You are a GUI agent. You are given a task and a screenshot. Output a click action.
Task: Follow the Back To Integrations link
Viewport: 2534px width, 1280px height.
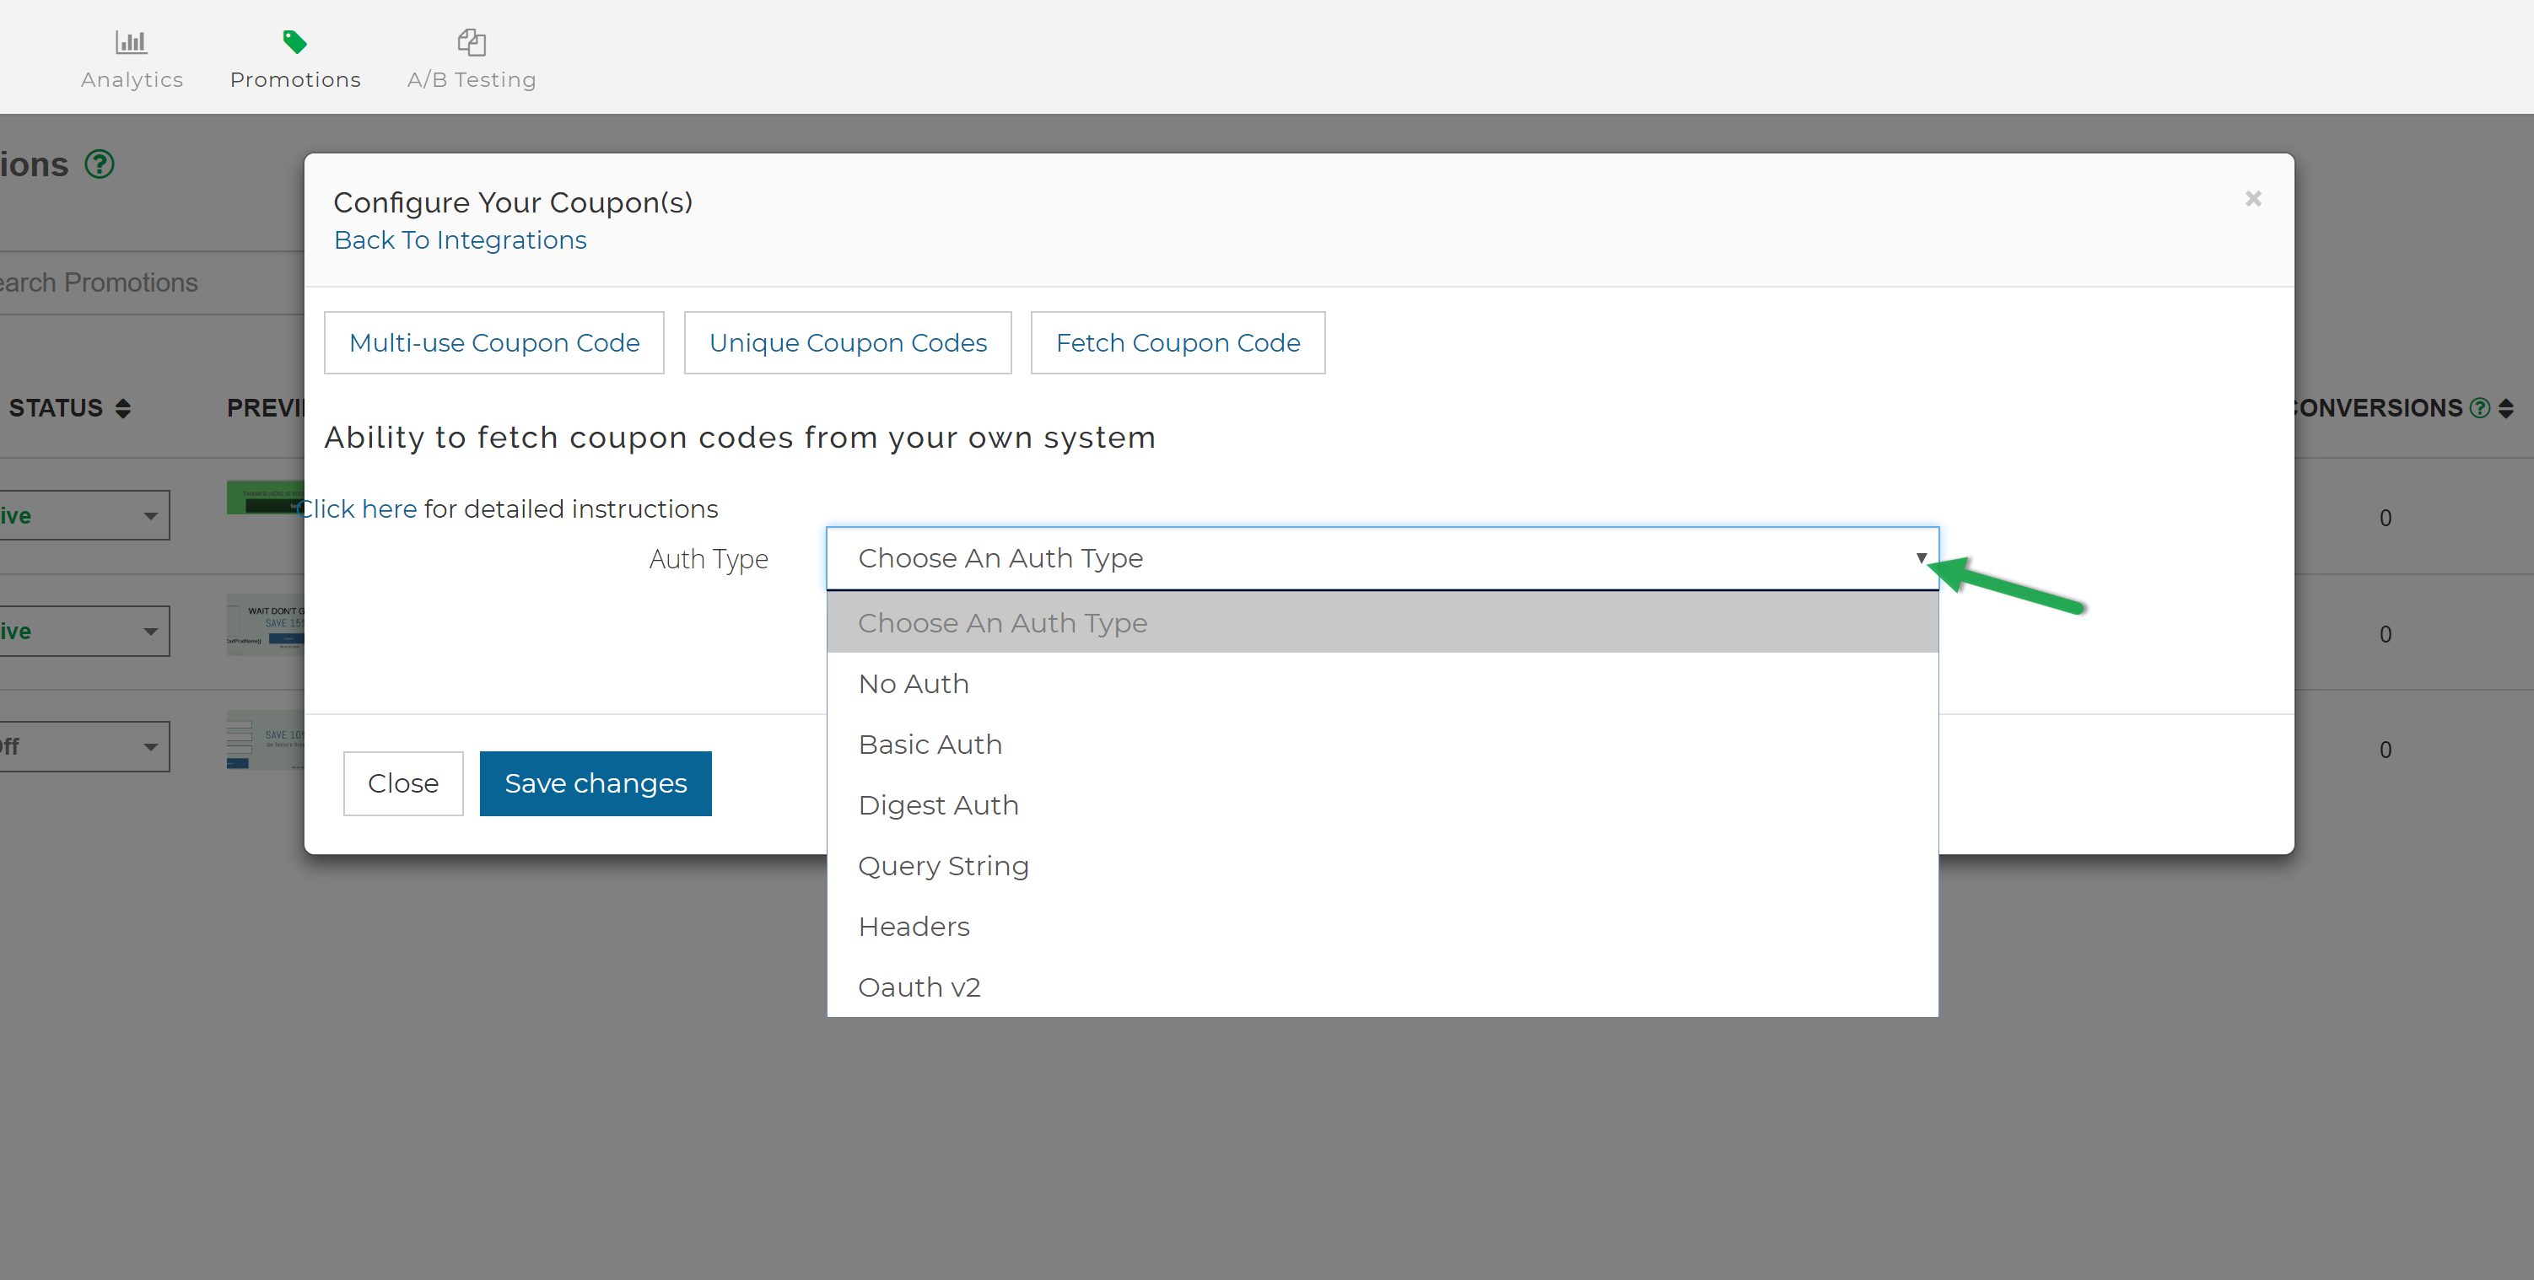click(460, 239)
